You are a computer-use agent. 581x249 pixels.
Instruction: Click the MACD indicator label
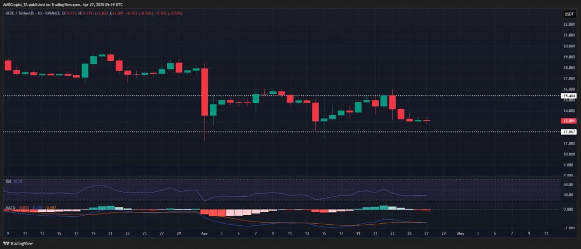tap(9, 206)
